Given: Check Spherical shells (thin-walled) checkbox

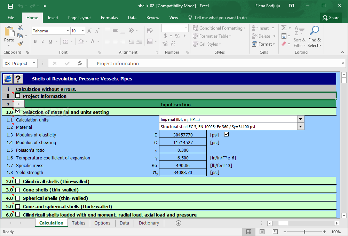Looking at the screenshot, I should pyautogui.click(x=18, y=198).
